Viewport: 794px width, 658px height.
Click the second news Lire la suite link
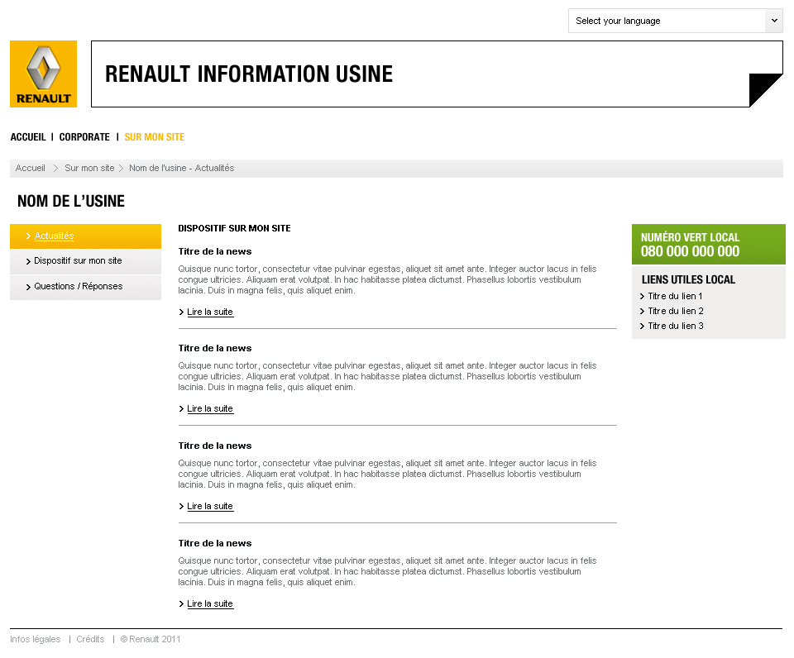pos(210,408)
